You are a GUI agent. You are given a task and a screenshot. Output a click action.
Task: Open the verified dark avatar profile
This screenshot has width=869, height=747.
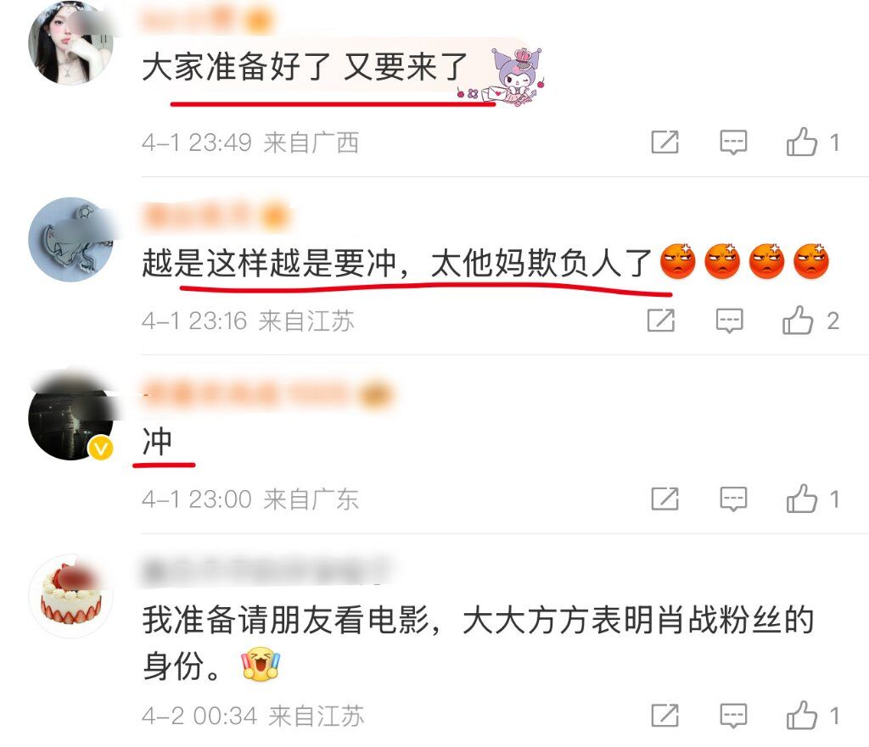[70, 417]
